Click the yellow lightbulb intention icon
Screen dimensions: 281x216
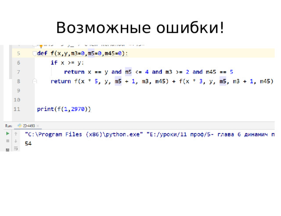point(41,46)
